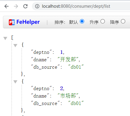
Task: Click the db01 value in 市场部 object
Action: pos(76,103)
